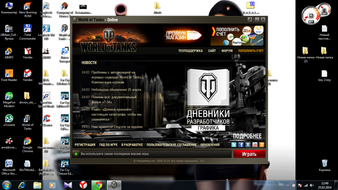Read news about Проблемы с авторизацией

[x=116, y=77]
